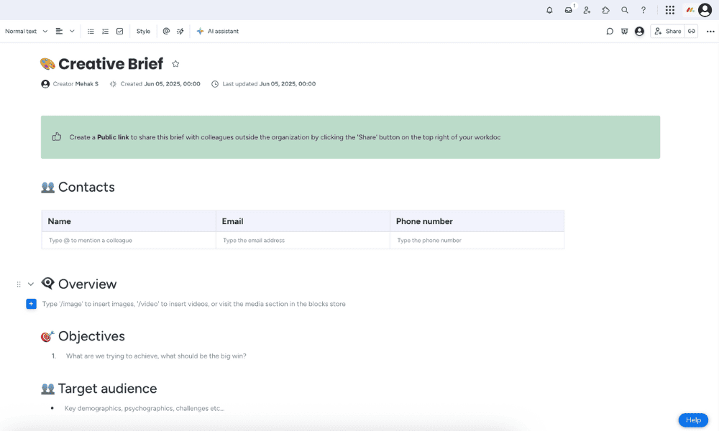The width and height of the screenshot is (719, 431).
Task: Click the invite members icon
Action: pyautogui.click(x=587, y=10)
